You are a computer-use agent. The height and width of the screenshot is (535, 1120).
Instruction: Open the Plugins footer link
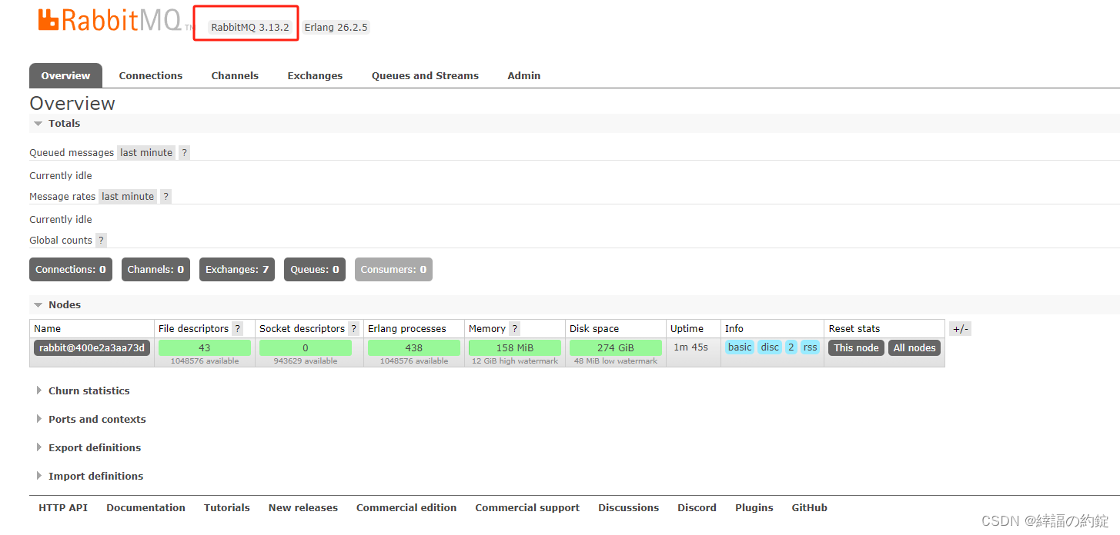(x=754, y=508)
